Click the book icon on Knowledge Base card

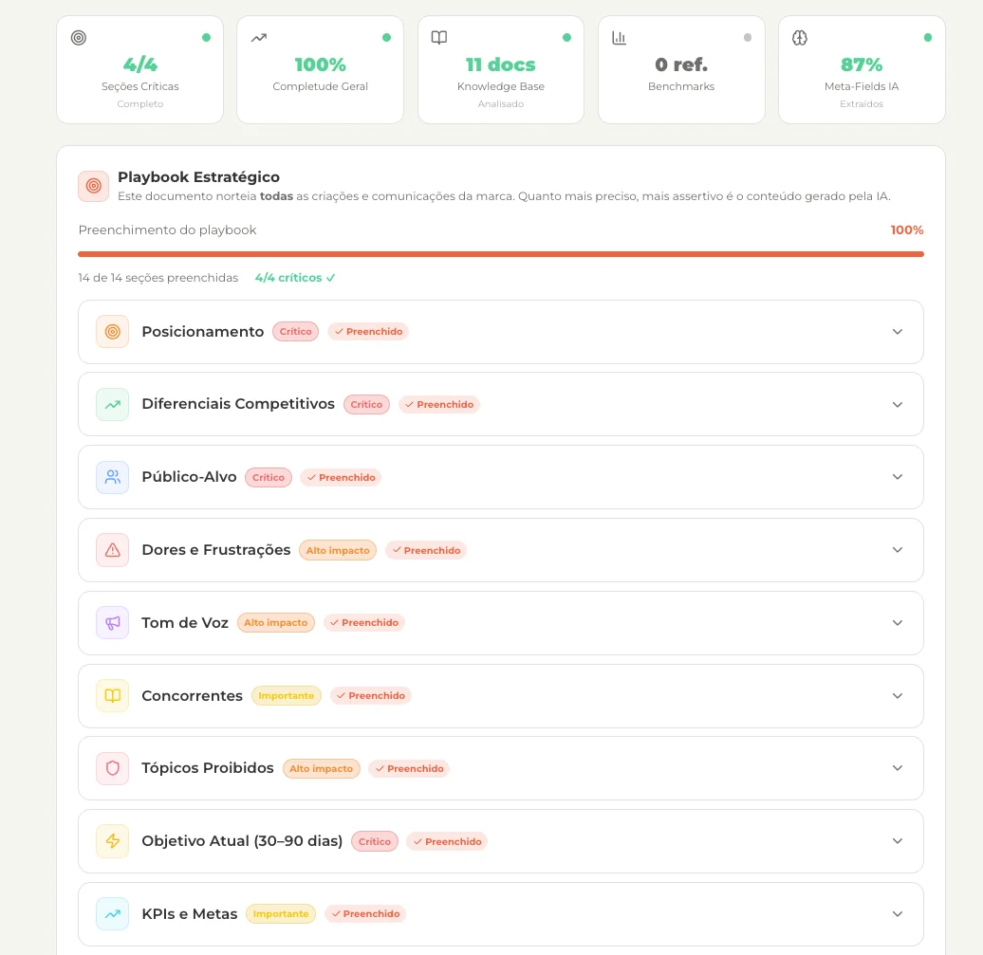[439, 38]
